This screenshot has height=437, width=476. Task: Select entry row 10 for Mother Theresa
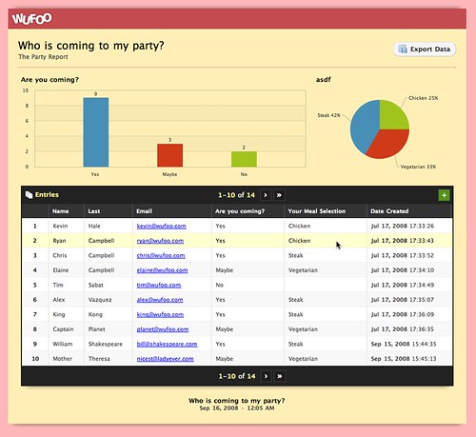[x=237, y=359]
